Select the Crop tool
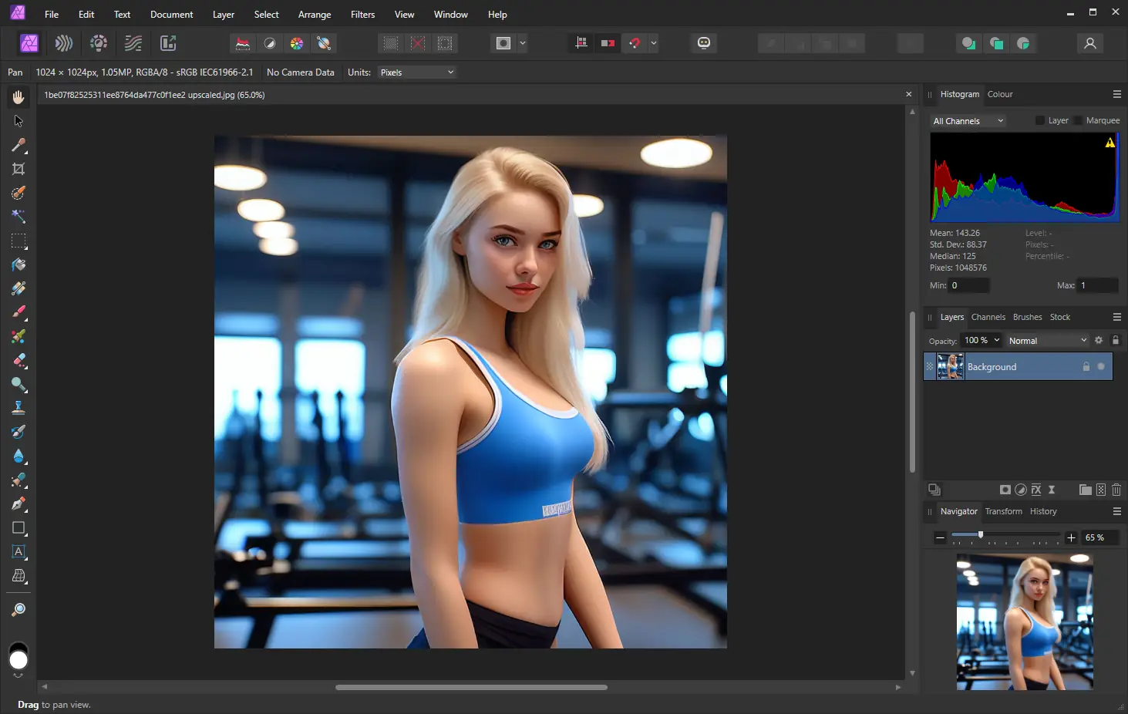The width and height of the screenshot is (1128, 714). pyautogui.click(x=19, y=169)
